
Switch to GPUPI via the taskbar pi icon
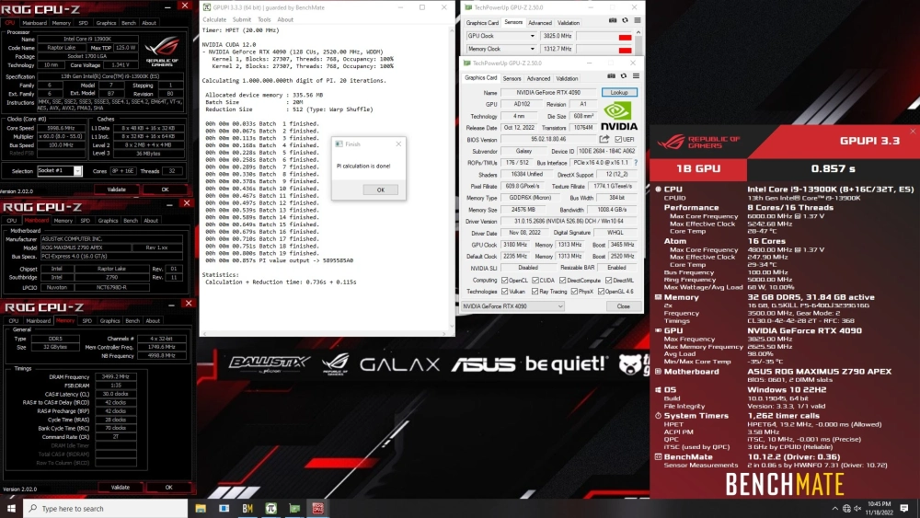(x=271, y=508)
